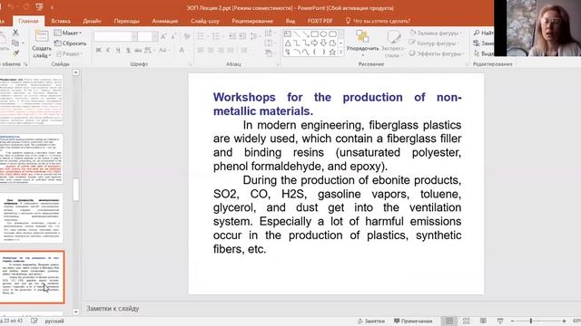Toggle text Shadow (S) formatting

point(128,50)
